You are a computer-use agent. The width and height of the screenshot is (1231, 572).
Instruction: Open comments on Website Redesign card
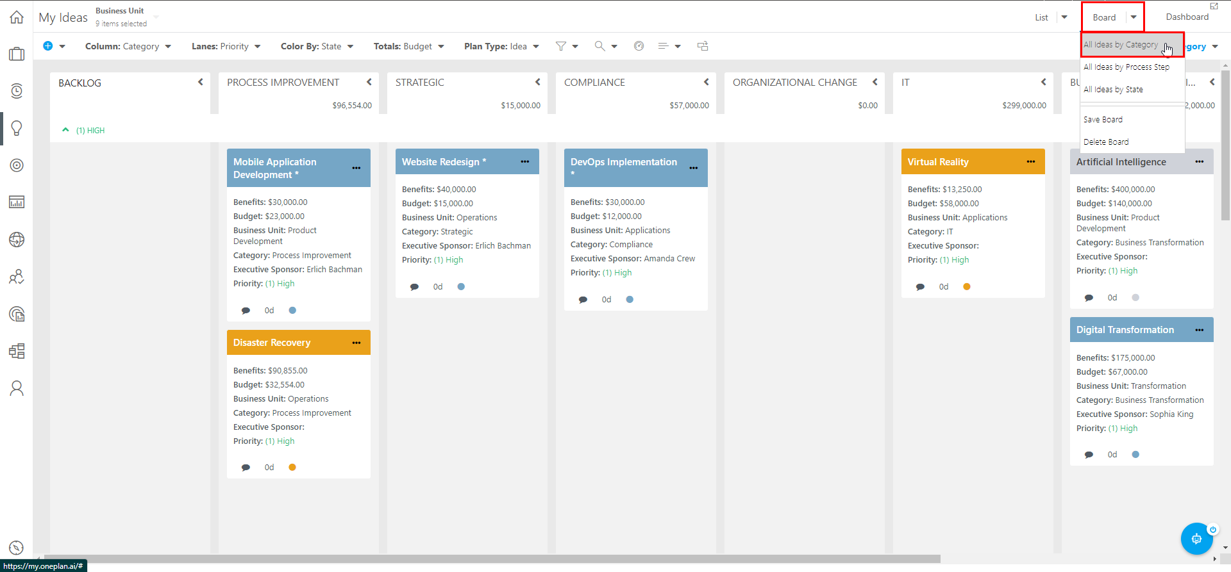tap(414, 287)
